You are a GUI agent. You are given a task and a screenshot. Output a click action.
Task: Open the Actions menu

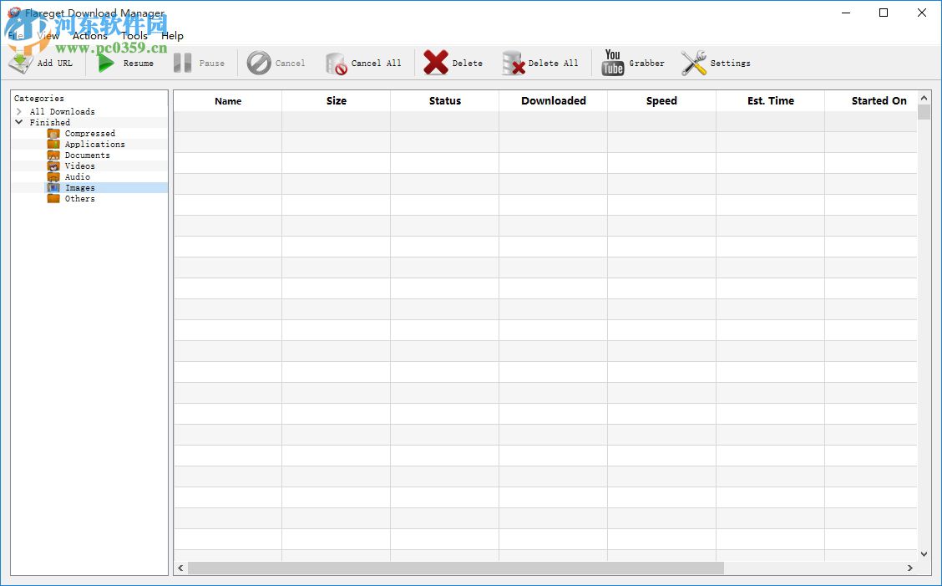point(90,35)
